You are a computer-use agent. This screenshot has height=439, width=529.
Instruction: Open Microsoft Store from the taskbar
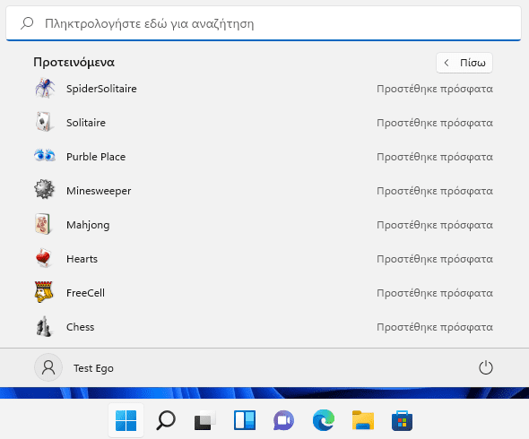click(x=403, y=420)
